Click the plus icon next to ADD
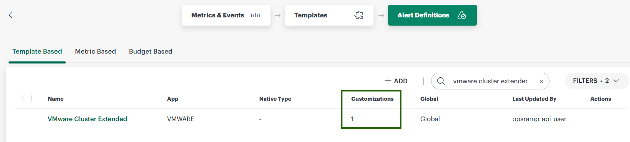 tap(388, 81)
